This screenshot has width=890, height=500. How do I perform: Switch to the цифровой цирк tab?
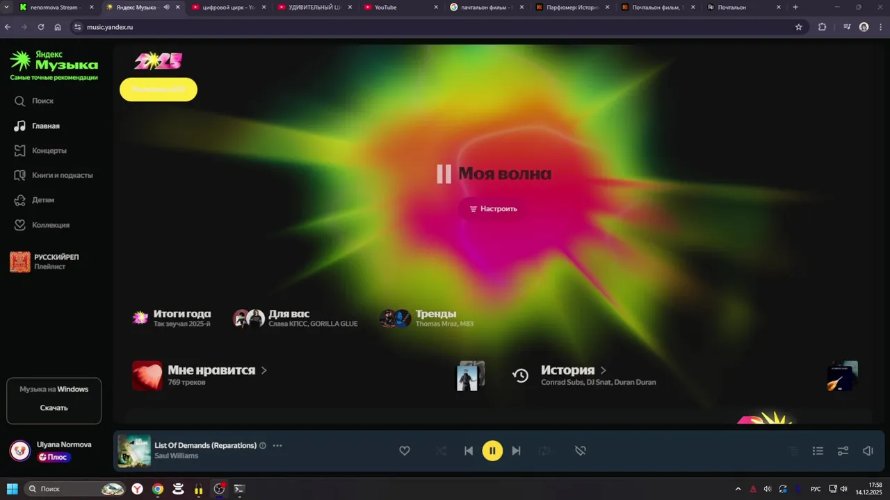227,7
